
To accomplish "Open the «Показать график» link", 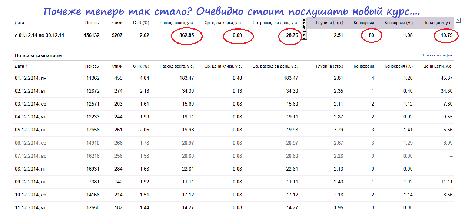I will point(438,55).
